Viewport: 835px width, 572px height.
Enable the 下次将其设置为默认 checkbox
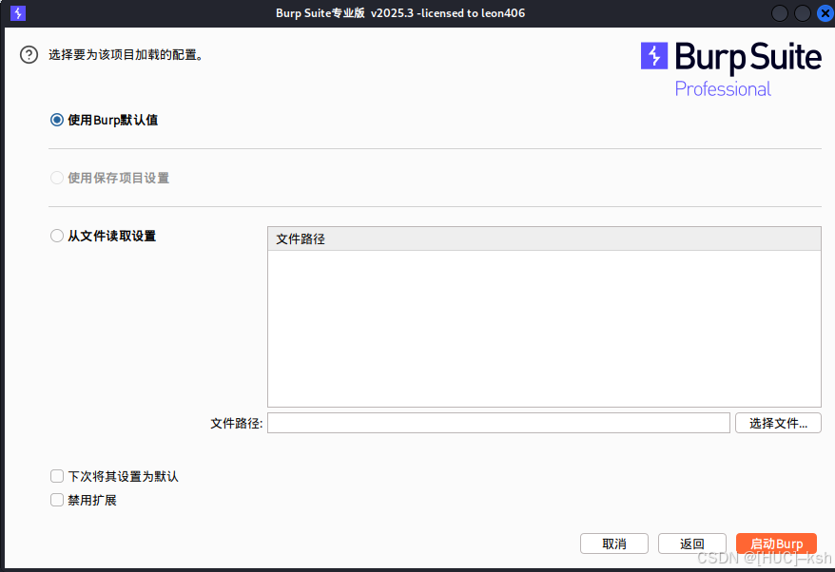[x=57, y=476]
